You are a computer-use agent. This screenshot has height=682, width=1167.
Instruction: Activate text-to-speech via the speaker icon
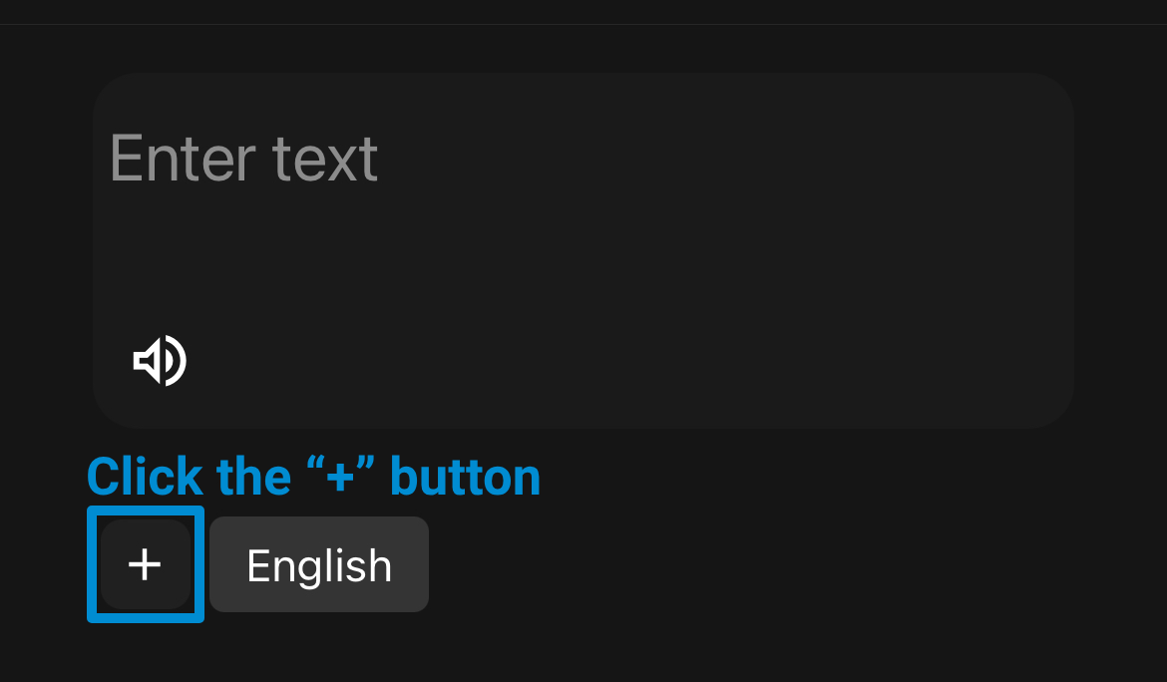(x=160, y=360)
